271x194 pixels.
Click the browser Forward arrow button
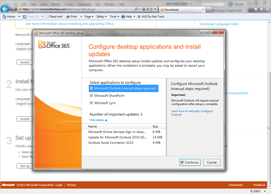click(13, 9)
